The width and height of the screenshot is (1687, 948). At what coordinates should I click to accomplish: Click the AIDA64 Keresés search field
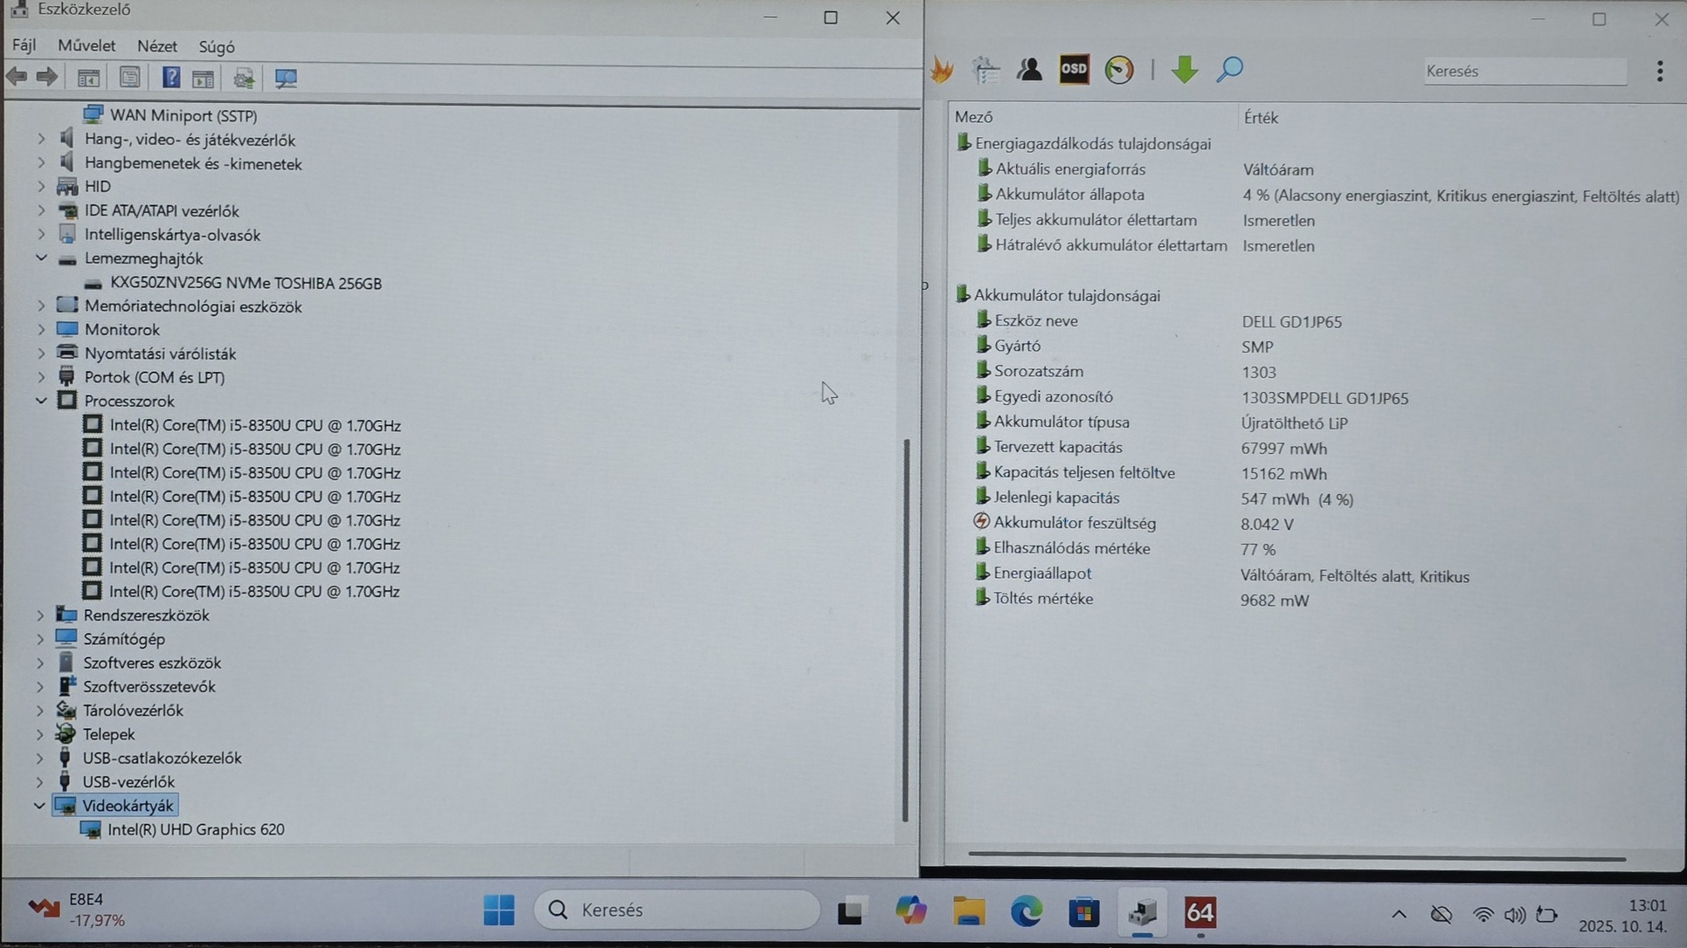[1524, 72]
